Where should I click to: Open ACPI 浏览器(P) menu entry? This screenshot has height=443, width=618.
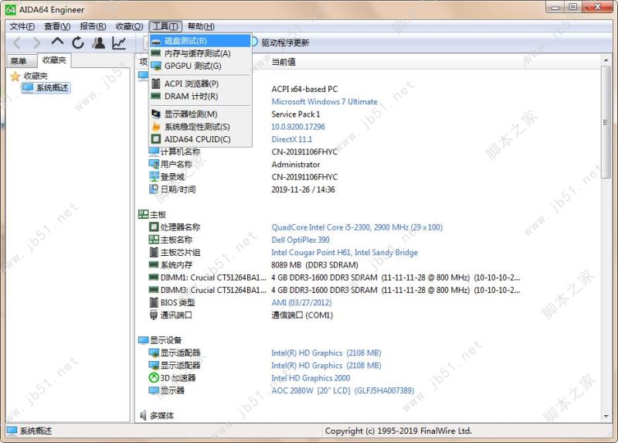coord(200,83)
